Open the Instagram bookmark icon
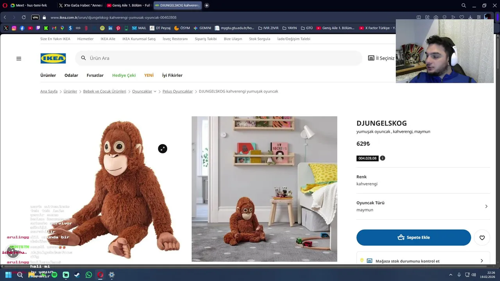Screen dimensions: 500x281 [x=14, y=28]
